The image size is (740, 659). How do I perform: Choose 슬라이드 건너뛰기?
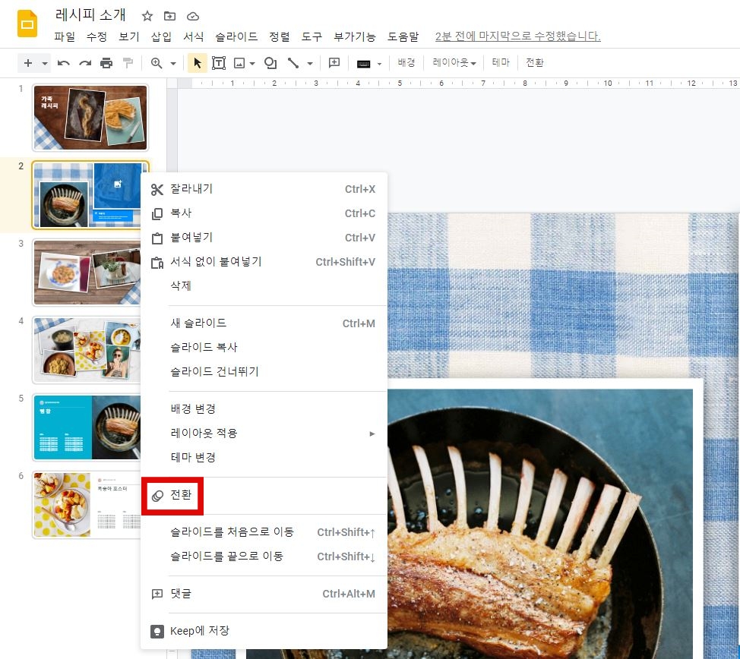(264, 372)
